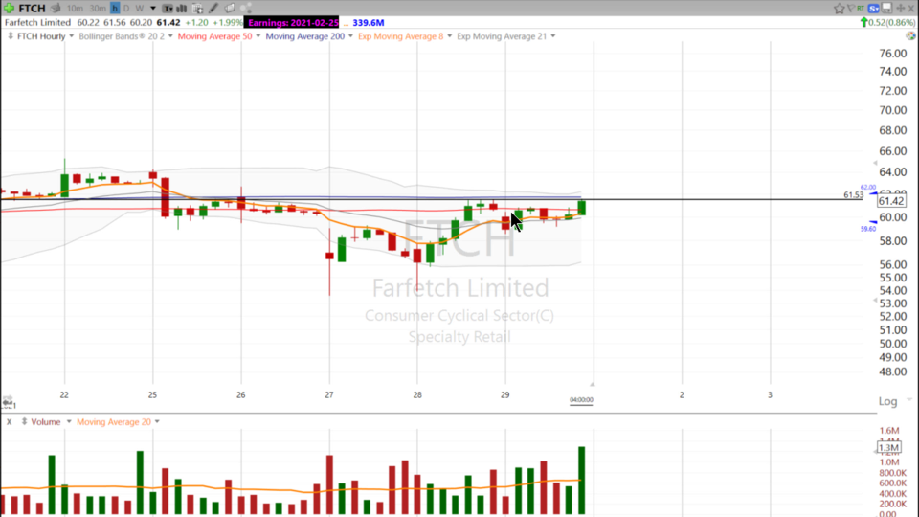Click the note tag icon

(x=230, y=9)
